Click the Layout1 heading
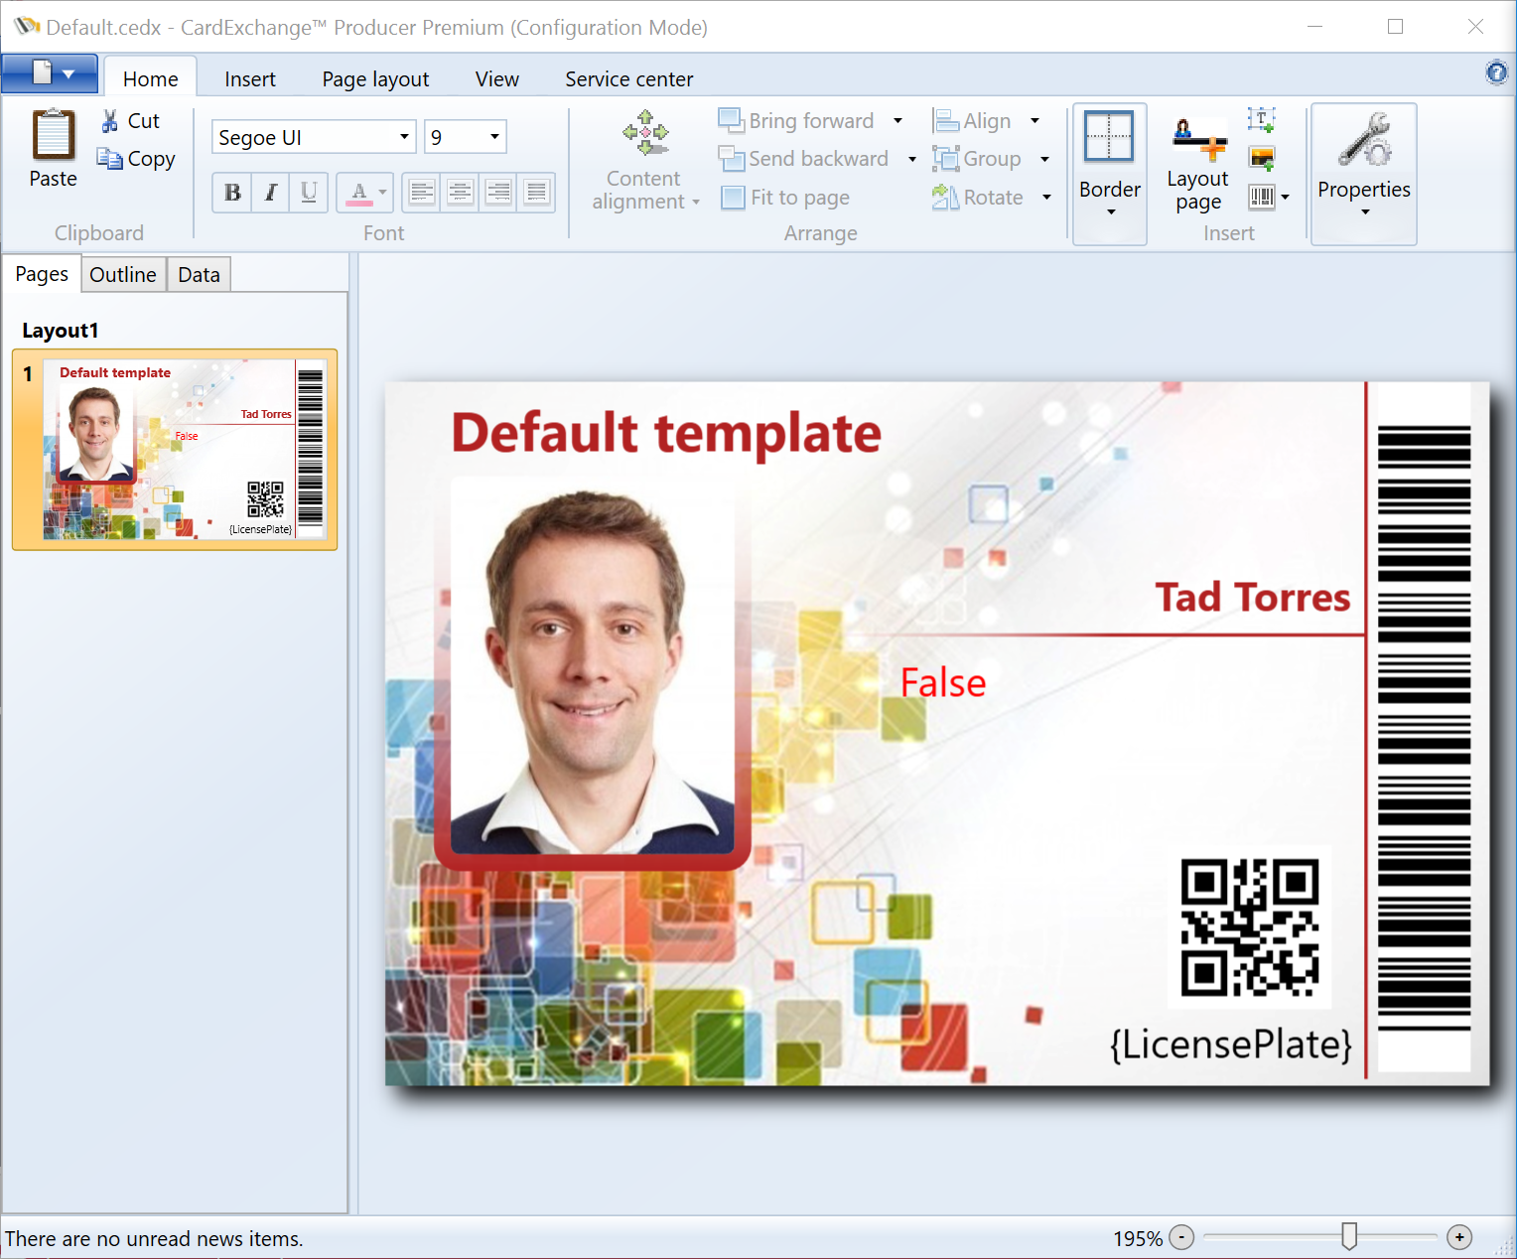The width and height of the screenshot is (1517, 1259). point(61,331)
